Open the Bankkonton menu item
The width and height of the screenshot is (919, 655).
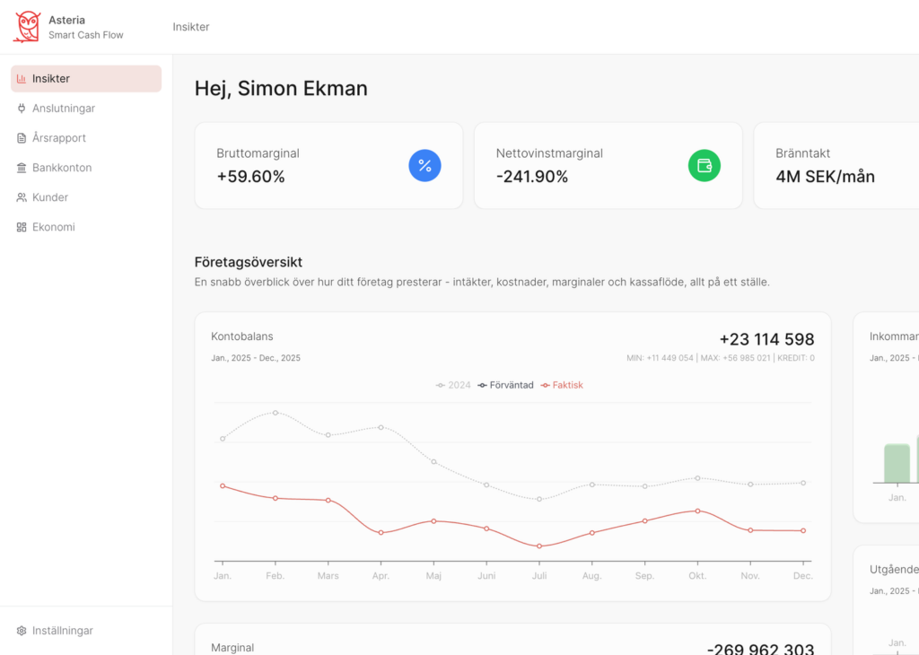(x=86, y=168)
